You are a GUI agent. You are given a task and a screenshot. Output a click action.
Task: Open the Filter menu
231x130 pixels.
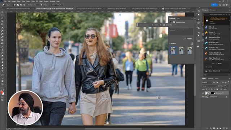(33, 1)
